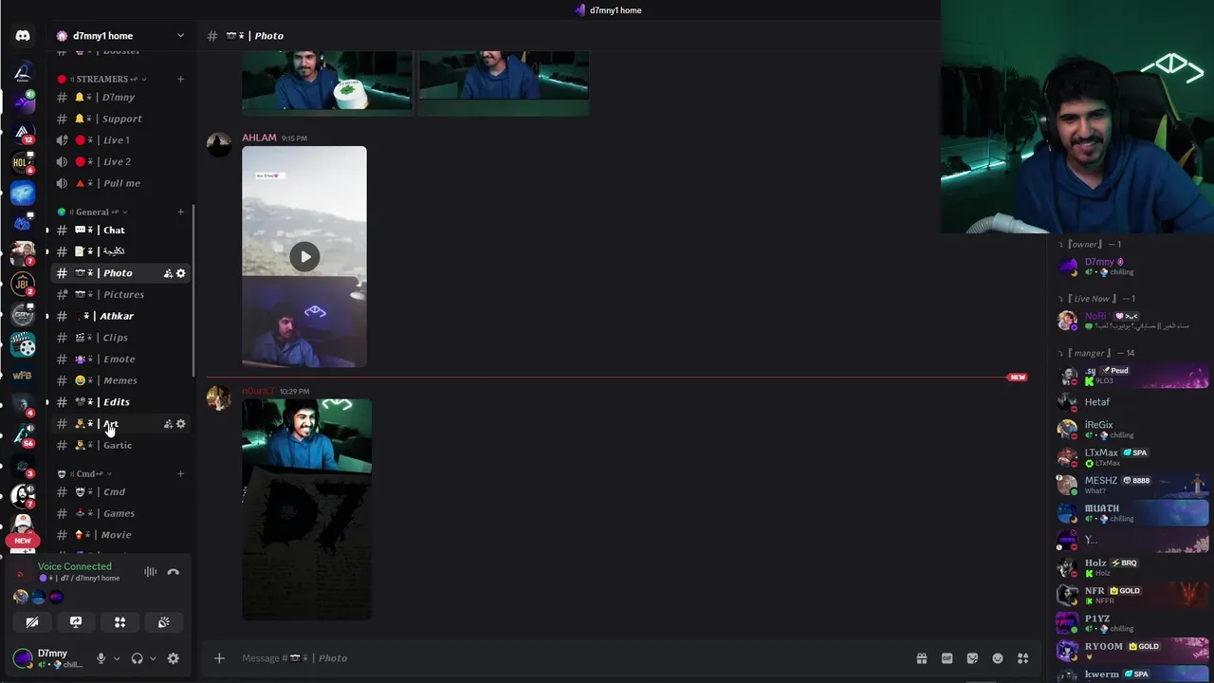Open the emoji picker
Screen dimensions: 1214x683
tap(998, 658)
